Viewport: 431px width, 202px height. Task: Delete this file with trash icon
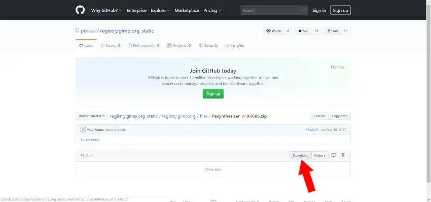pos(343,155)
